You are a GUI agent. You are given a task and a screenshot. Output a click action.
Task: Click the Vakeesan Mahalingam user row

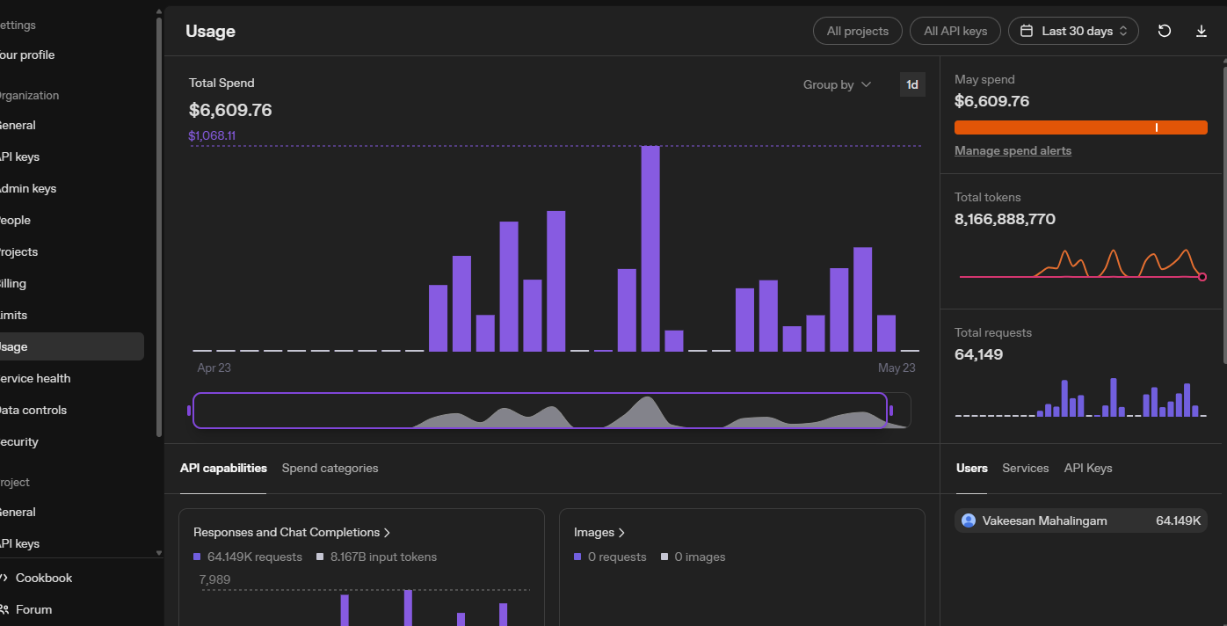pyautogui.click(x=1081, y=520)
